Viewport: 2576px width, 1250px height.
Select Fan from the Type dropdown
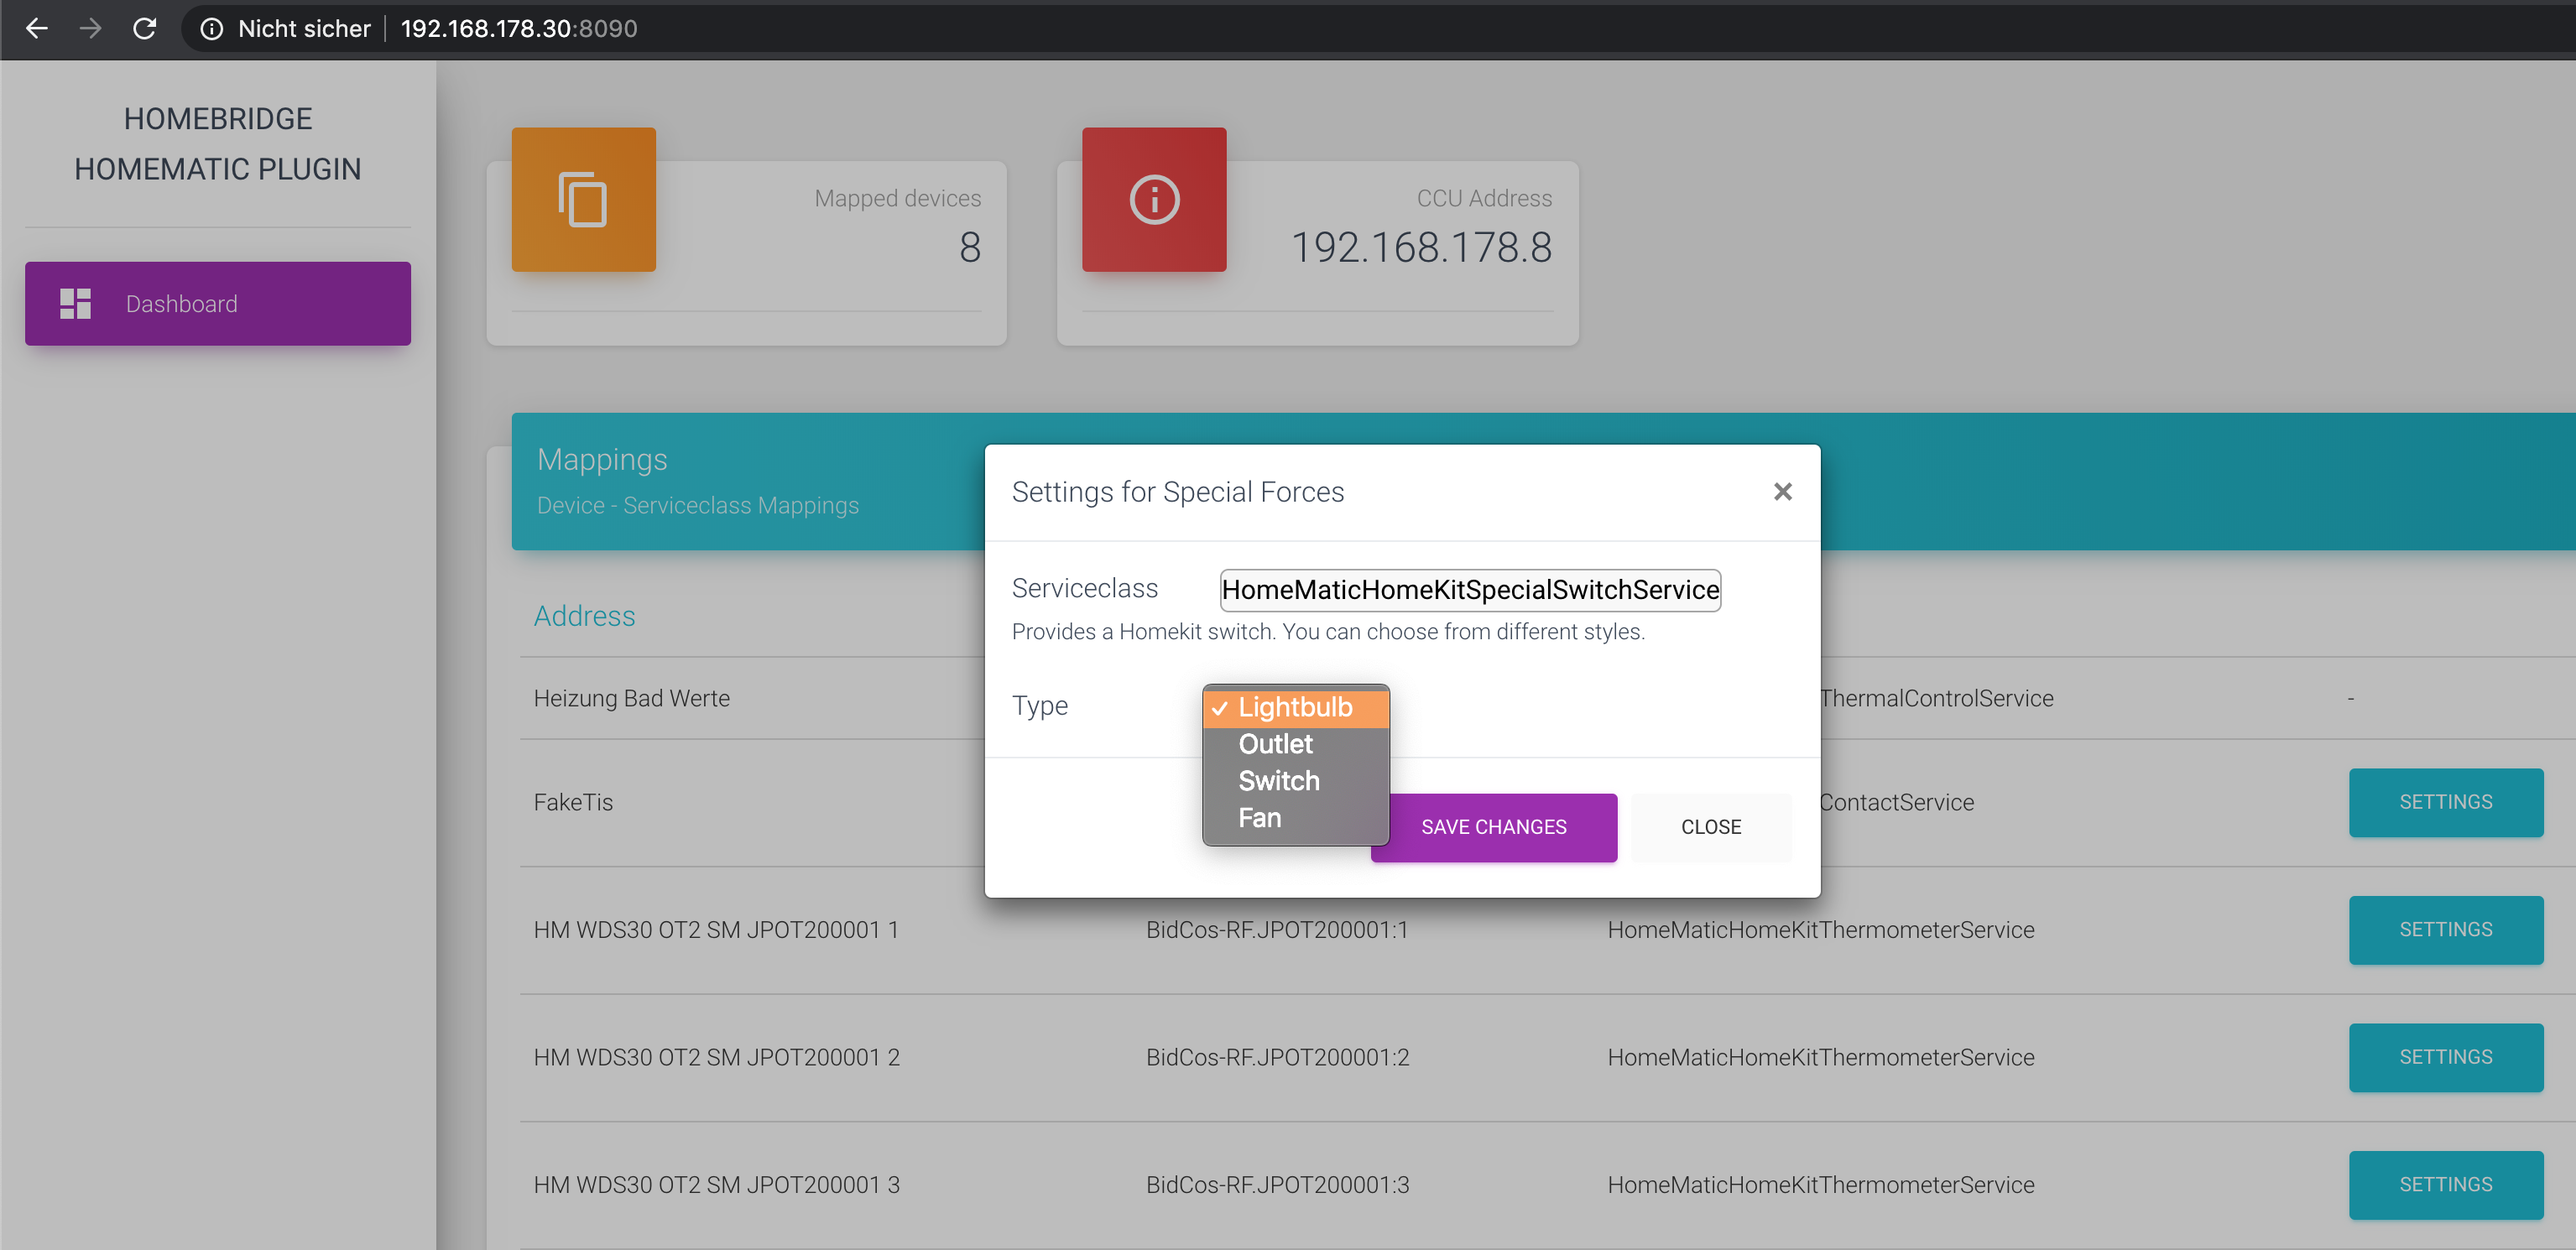[x=1259, y=817]
